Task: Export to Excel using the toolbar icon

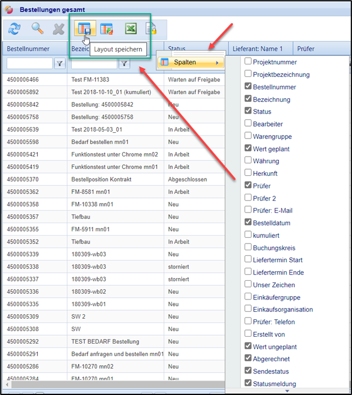Action: [x=131, y=29]
